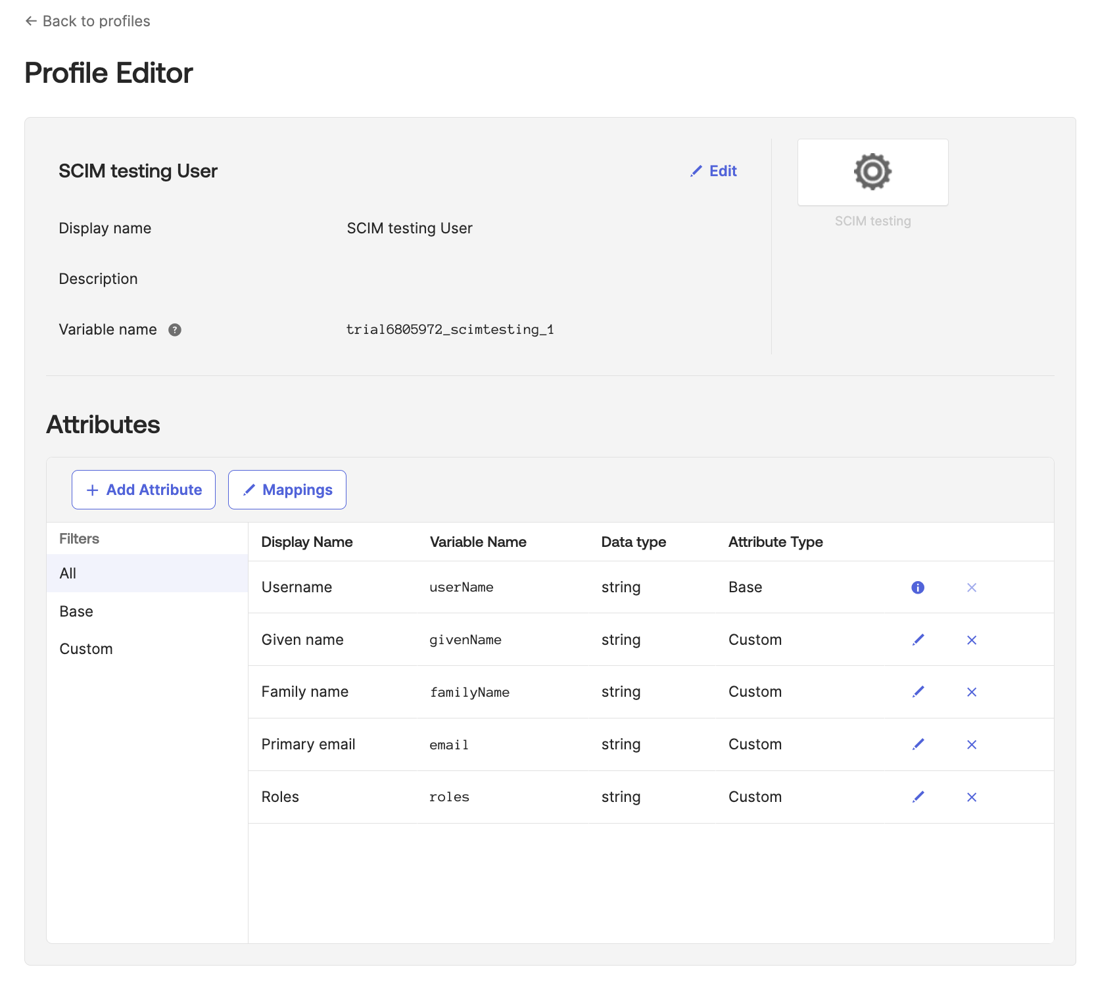
Task: Edit the Family name attribute with pencil icon
Action: pos(918,692)
